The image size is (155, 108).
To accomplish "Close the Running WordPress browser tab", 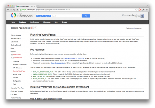I will pos(35,6).
